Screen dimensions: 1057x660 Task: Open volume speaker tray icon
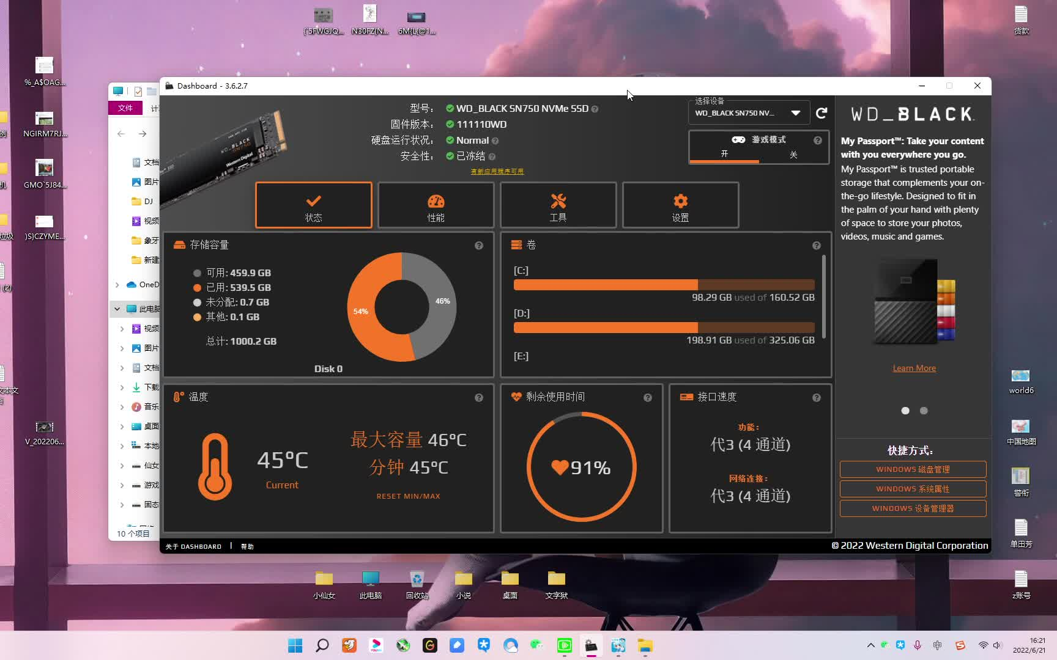[x=998, y=645]
